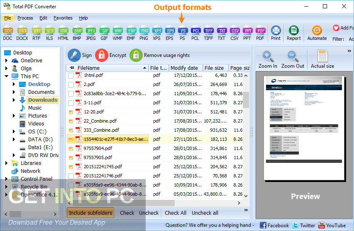Open the YouTube link
The width and height of the screenshot is (354, 231).
332,225
